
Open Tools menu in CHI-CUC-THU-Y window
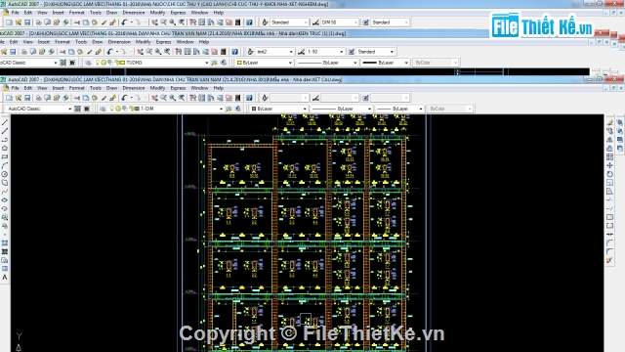point(96,13)
